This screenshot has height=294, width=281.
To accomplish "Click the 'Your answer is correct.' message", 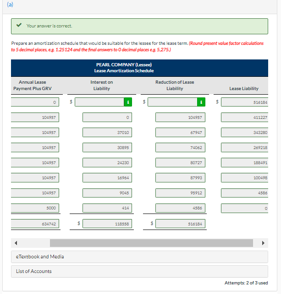I will (x=49, y=26).
